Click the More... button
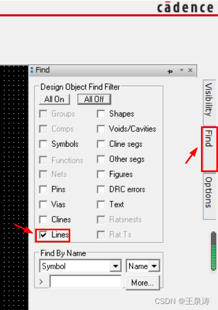 tap(142, 283)
